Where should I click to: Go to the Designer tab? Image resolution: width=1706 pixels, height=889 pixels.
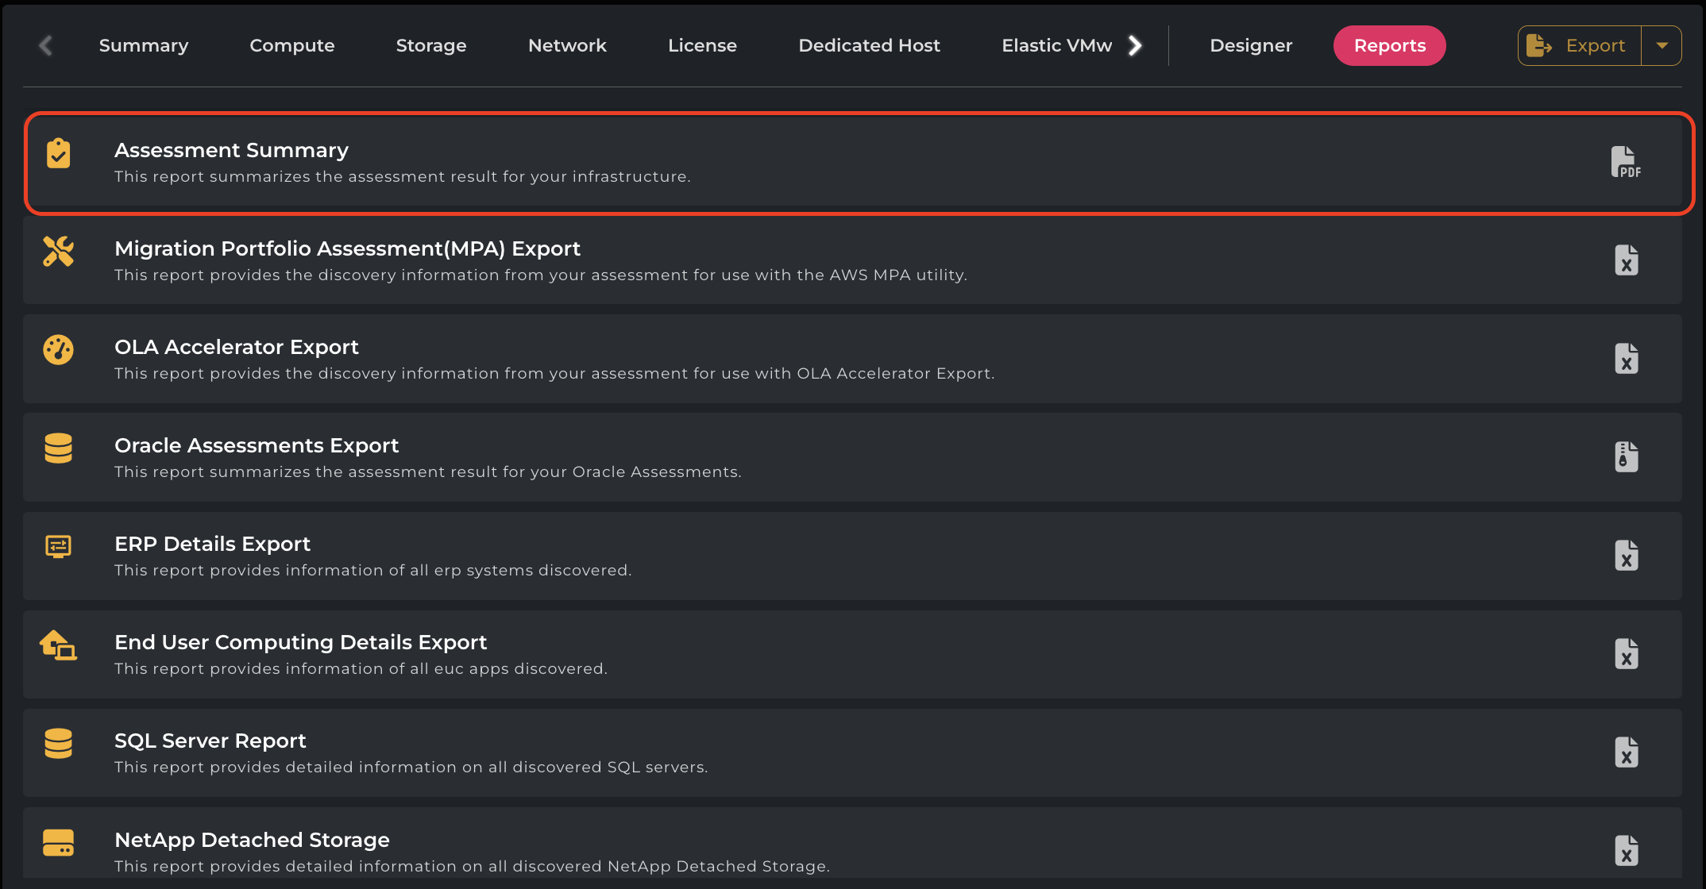(1251, 46)
